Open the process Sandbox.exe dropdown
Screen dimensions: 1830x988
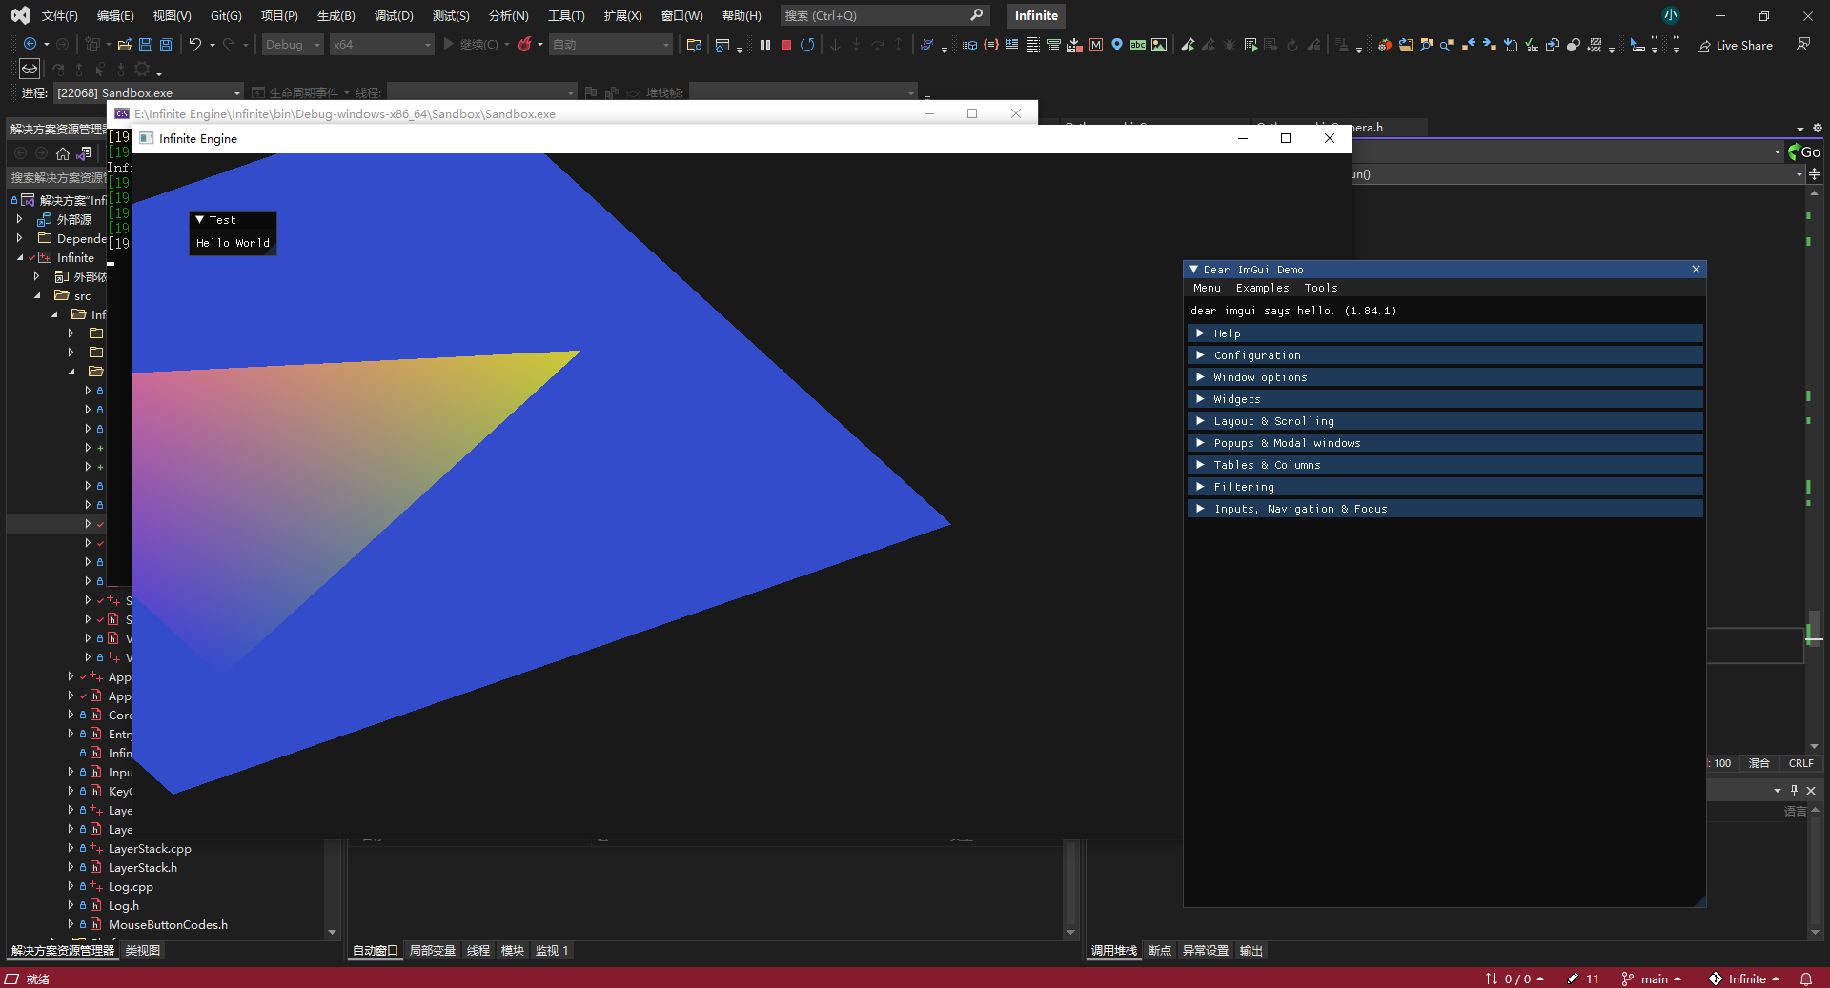coord(148,92)
